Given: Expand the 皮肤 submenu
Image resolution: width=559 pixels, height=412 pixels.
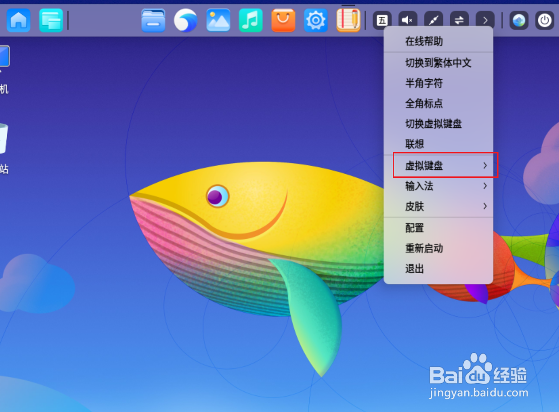Looking at the screenshot, I should pos(438,206).
